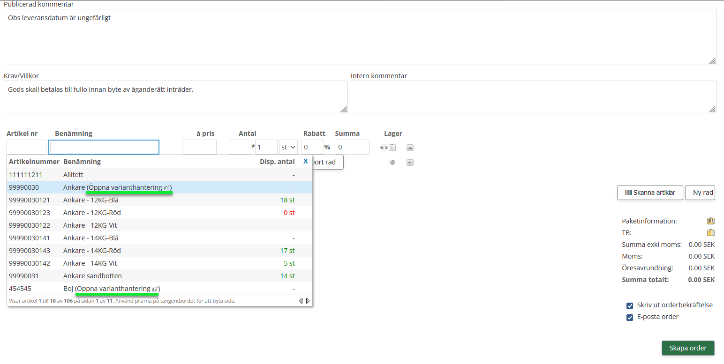Screen dimensions: 724x364
Task: Close the article search popup with the X
Action: tap(305, 161)
